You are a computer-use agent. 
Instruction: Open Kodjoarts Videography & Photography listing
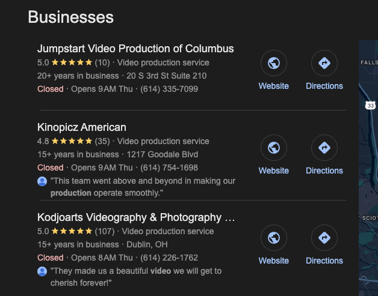tap(136, 217)
